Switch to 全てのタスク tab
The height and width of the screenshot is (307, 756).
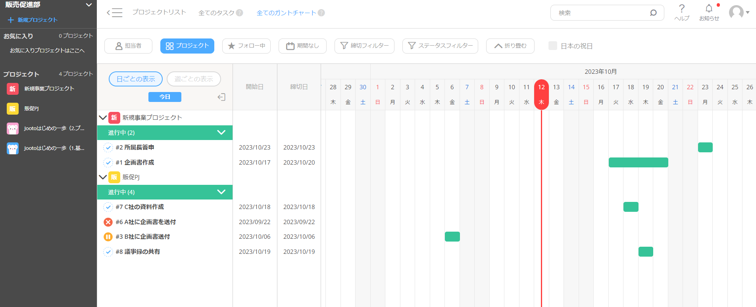216,13
